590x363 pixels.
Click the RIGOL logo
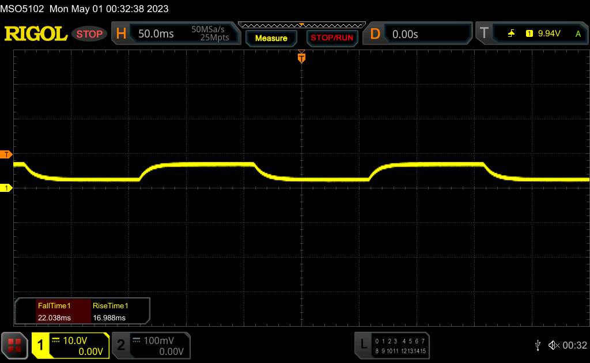pos(36,34)
